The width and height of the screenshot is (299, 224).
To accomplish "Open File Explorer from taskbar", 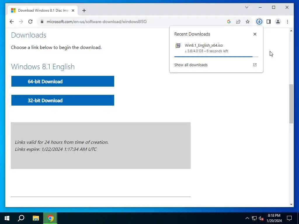I will [36, 218].
